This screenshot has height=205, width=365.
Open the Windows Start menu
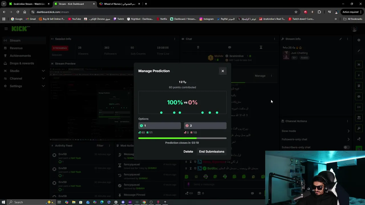coord(3,202)
